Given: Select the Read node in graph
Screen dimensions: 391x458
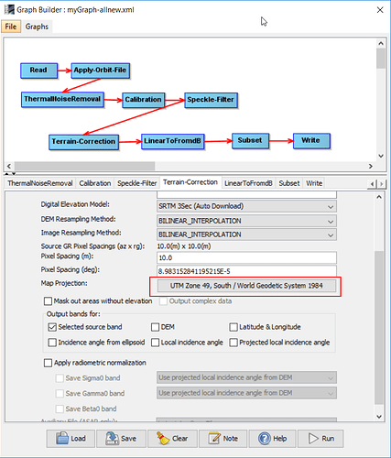Looking at the screenshot, I should click(x=38, y=71).
